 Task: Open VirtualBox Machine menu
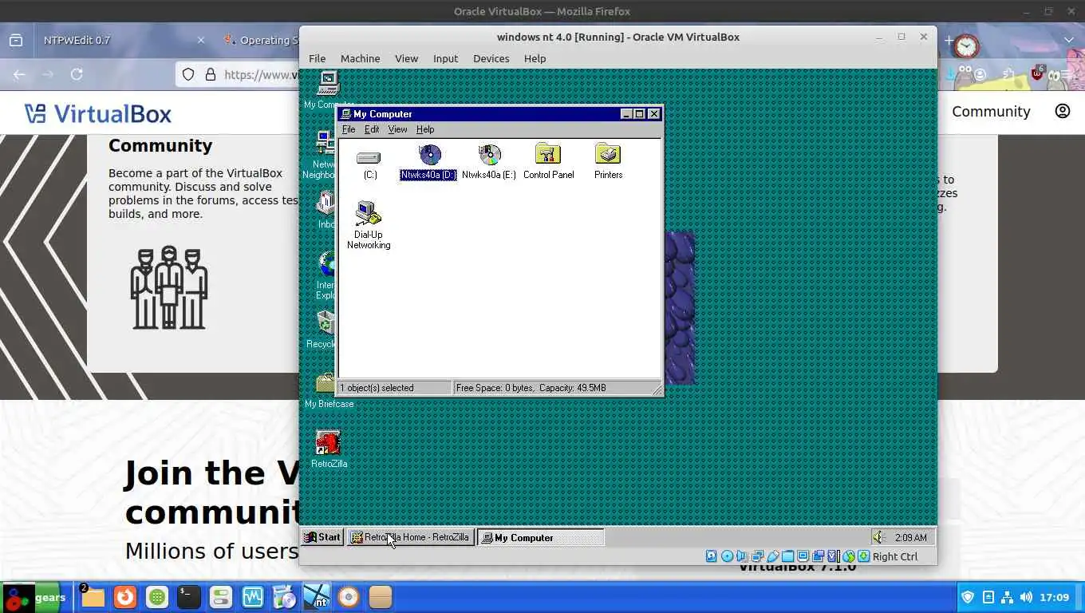click(360, 58)
